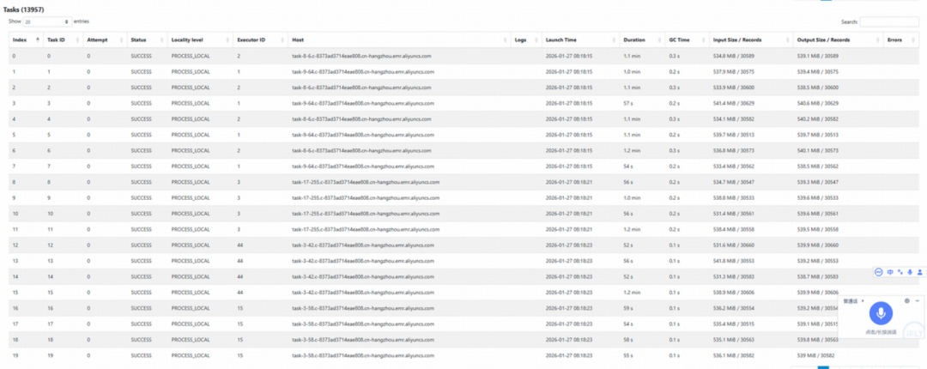Open the Show entries count dropdown
The image size is (927, 369).
(x=47, y=21)
